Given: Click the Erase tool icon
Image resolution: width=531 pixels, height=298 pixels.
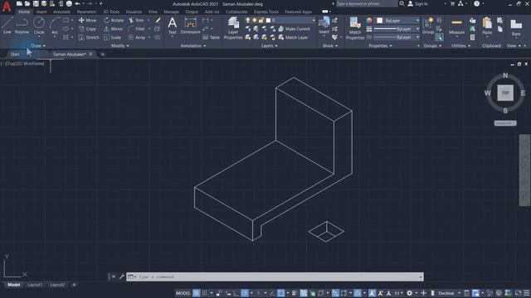Looking at the screenshot, I should [158, 20].
